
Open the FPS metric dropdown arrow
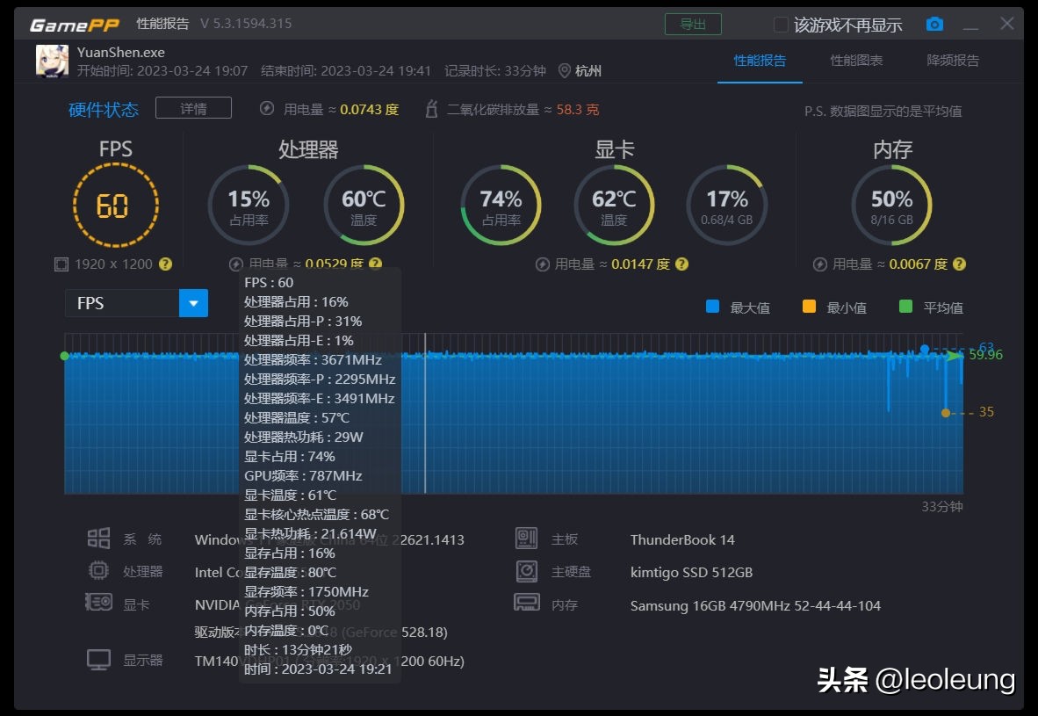(x=193, y=303)
